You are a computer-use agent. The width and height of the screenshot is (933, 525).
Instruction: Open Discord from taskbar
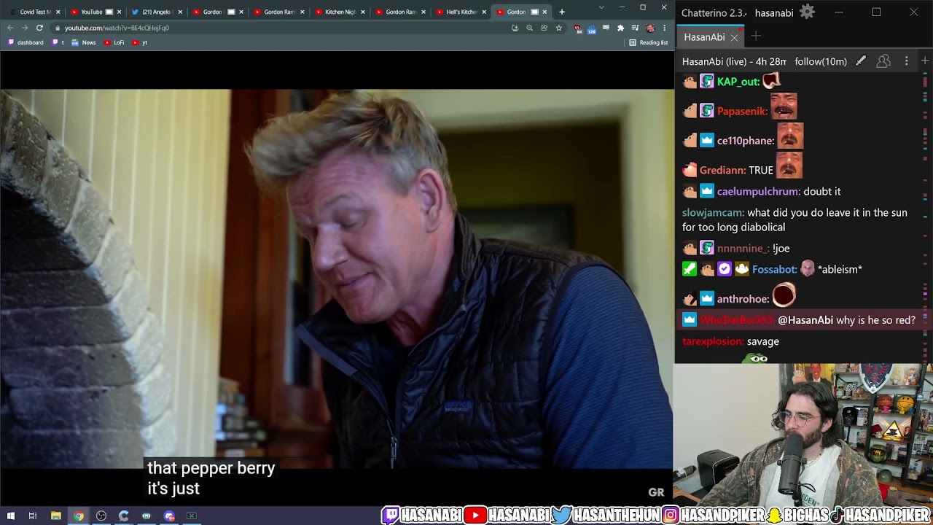pyautogui.click(x=169, y=516)
